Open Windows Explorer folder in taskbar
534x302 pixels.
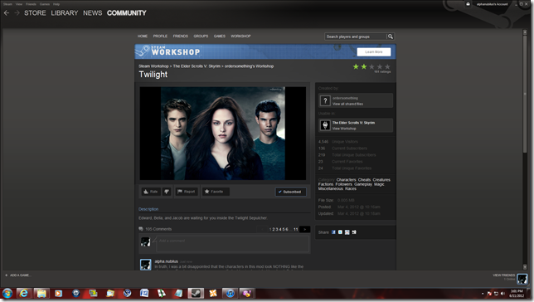point(41,293)
